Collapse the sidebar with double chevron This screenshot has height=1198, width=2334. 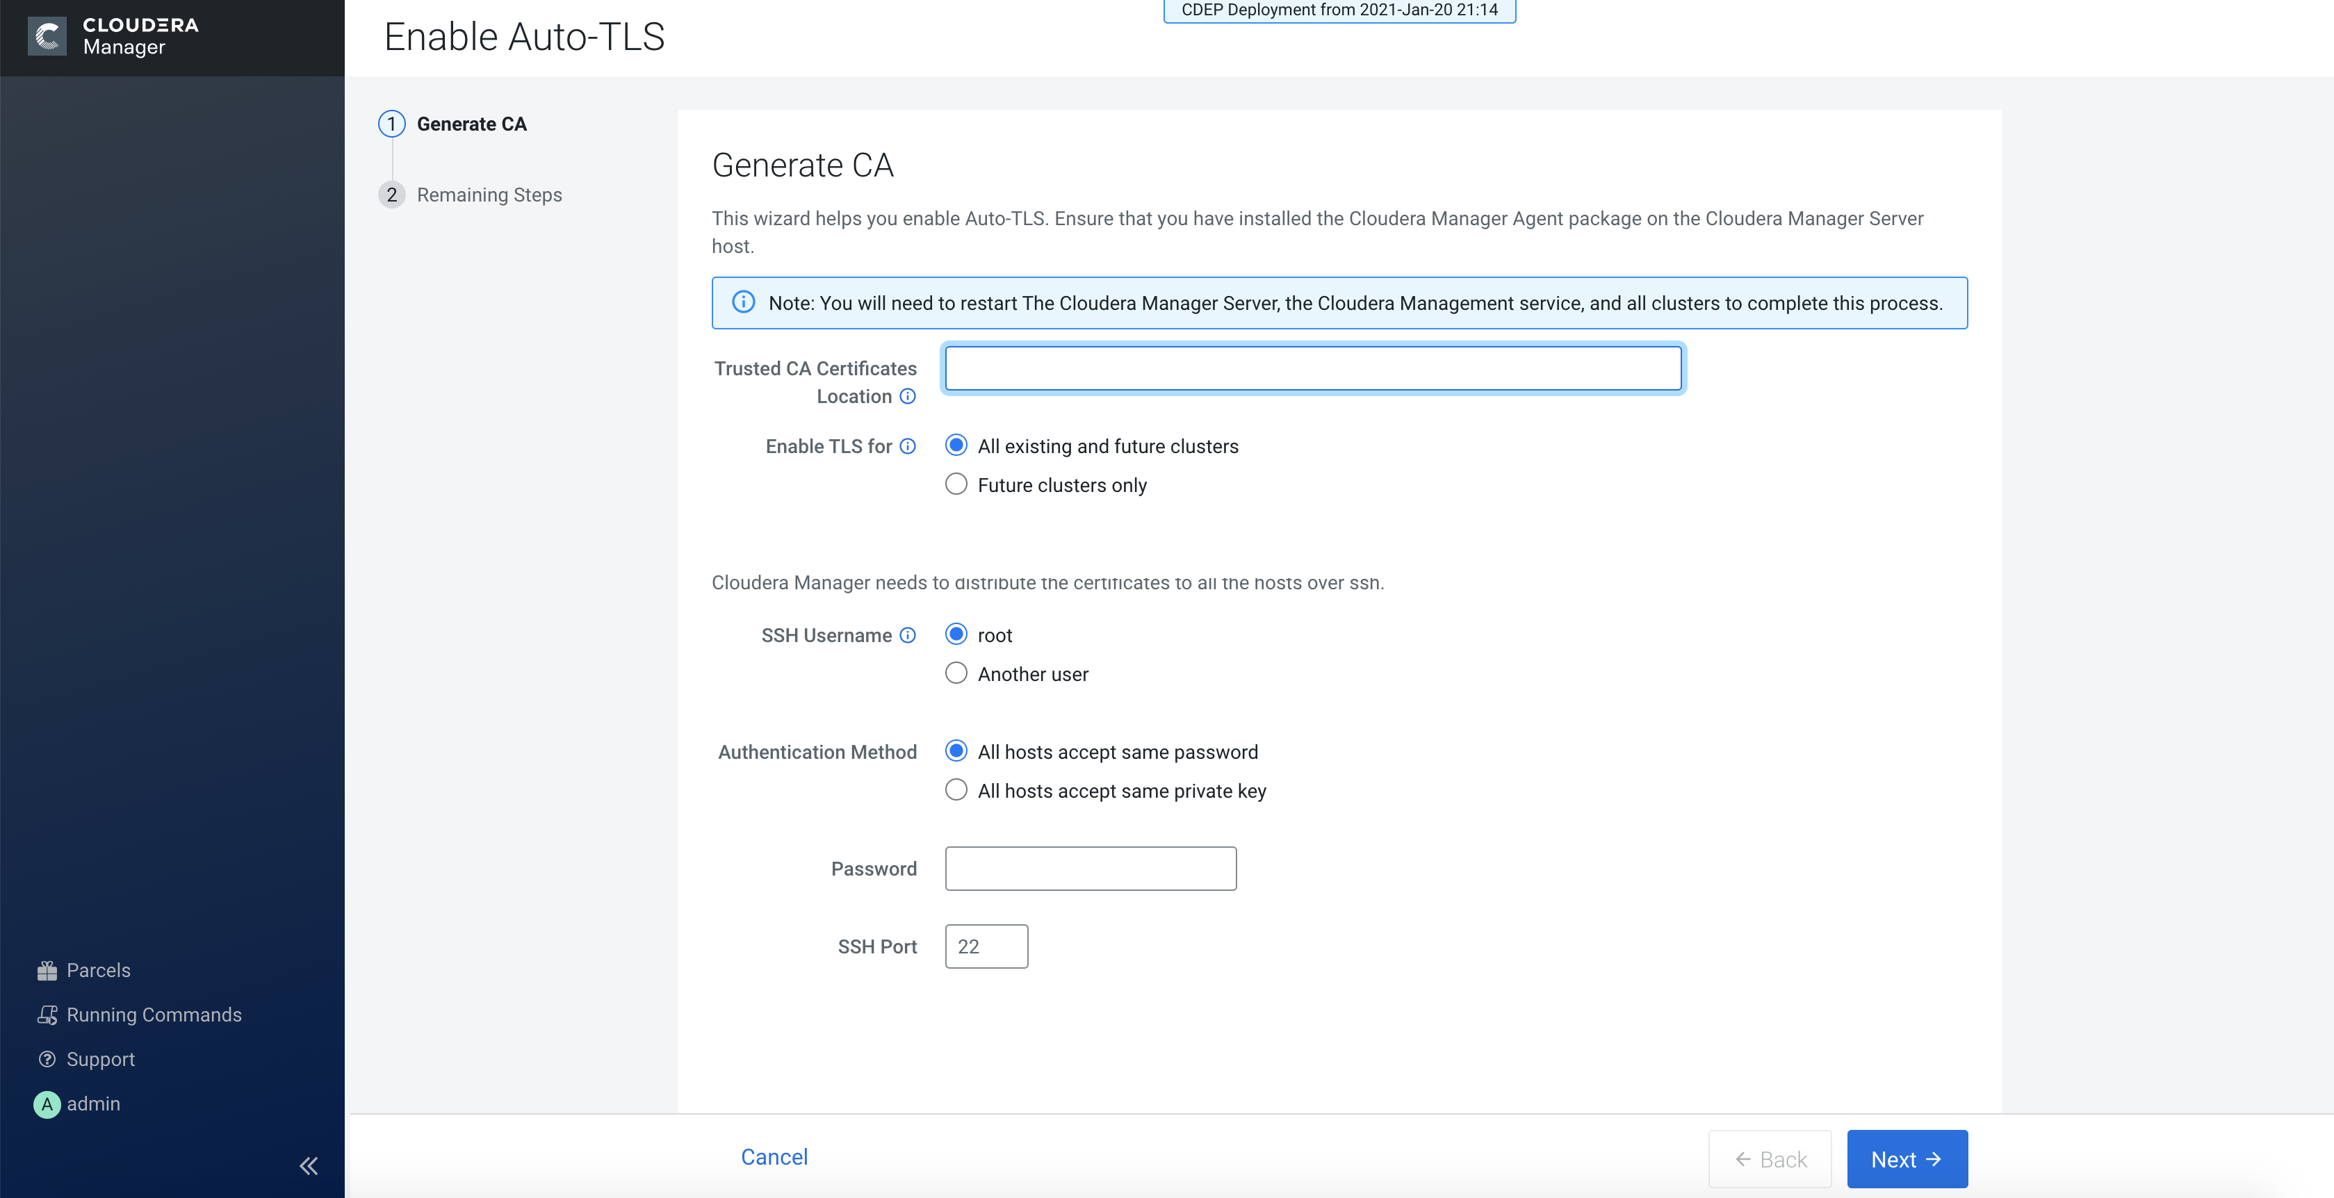click(x=309, y=1165)
